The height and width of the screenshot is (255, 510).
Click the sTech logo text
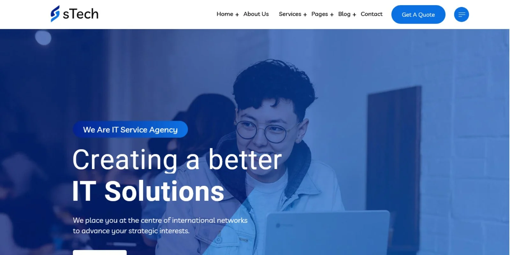click(81, 14)
